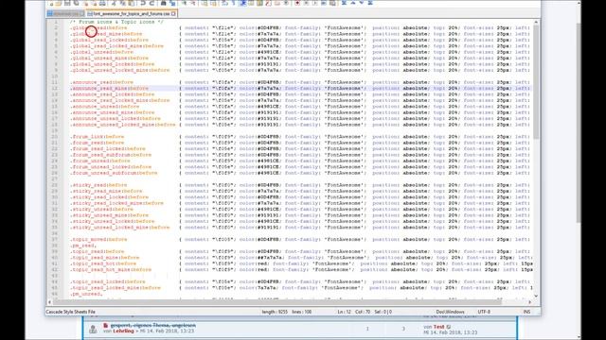606x340 pixels.
Task: Click the editor scroll-down arrow
Action: point(536,296)
